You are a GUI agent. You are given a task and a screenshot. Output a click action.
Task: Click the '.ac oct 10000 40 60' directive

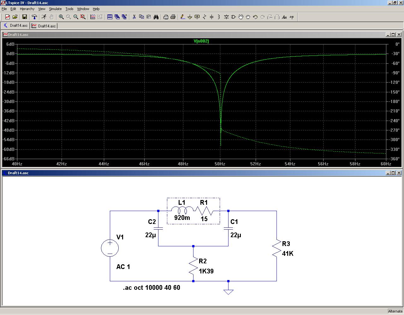(x=151, y=288)
